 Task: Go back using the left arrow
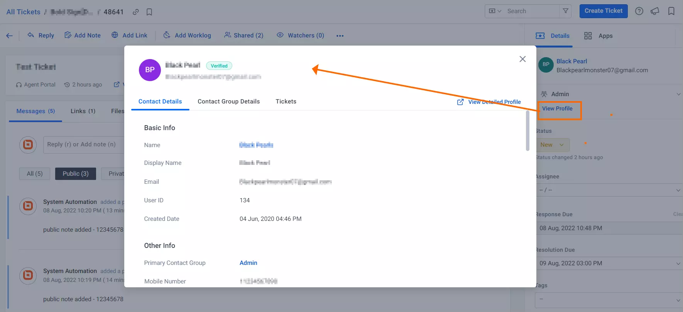[x=10, y=36]
